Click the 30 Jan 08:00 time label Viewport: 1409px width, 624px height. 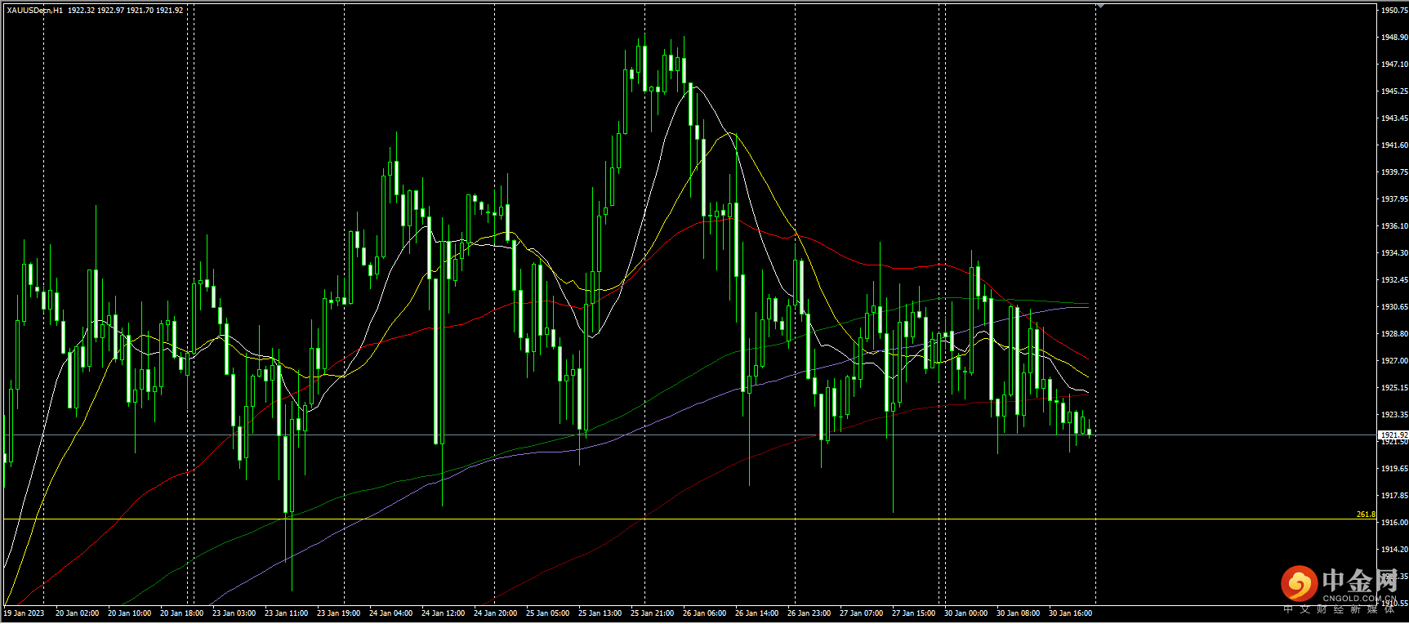pos(1018,613)
